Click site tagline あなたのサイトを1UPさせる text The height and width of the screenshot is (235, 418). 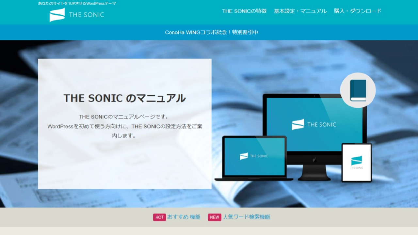[x=77, y=4]
